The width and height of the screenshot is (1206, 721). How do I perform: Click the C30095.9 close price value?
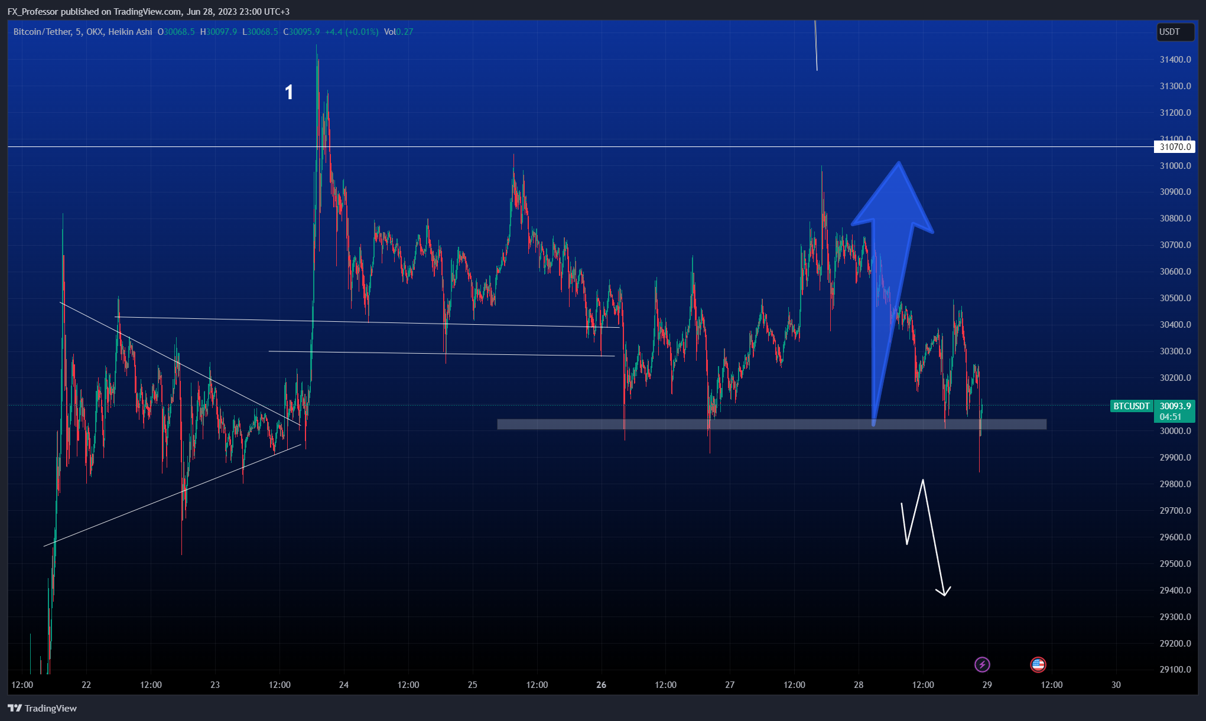point(301,32)
